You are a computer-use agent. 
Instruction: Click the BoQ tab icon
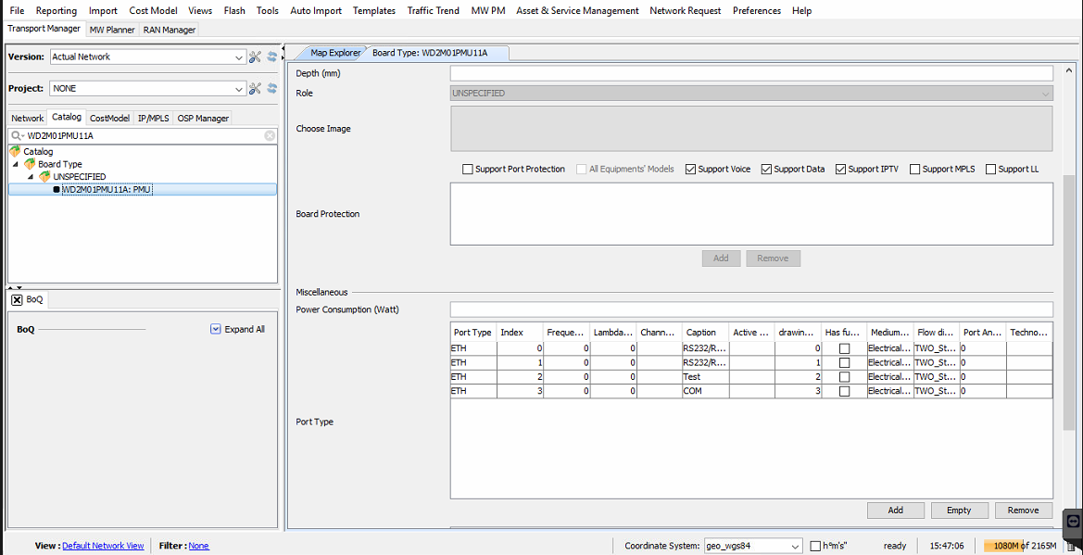pyautogui.click(x=17, y=299)
